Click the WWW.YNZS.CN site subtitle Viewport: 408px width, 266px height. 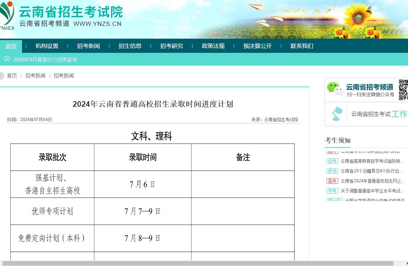(98, 24)
